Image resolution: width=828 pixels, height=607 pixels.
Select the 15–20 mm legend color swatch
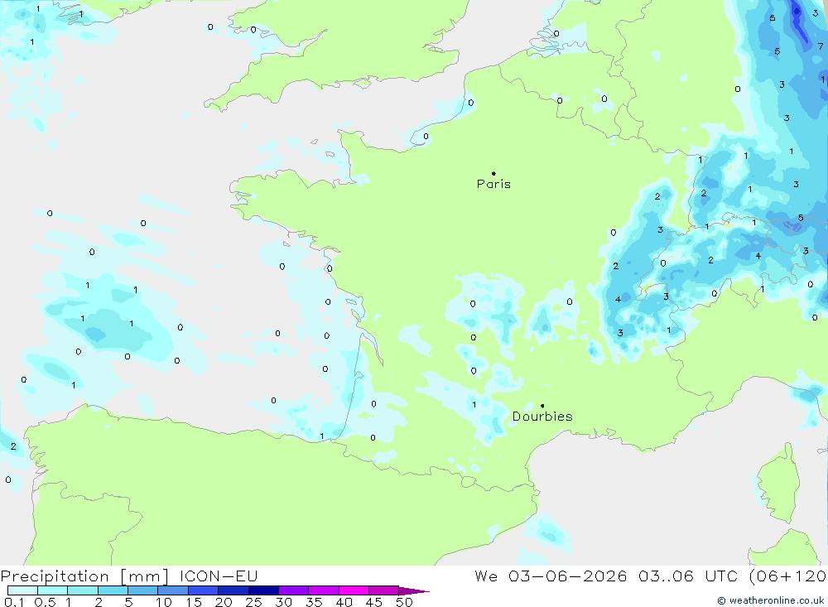pos(204,590)
